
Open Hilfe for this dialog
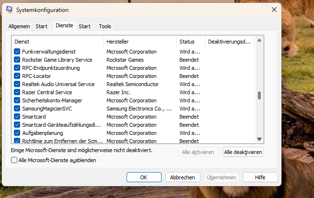(260, 177)
